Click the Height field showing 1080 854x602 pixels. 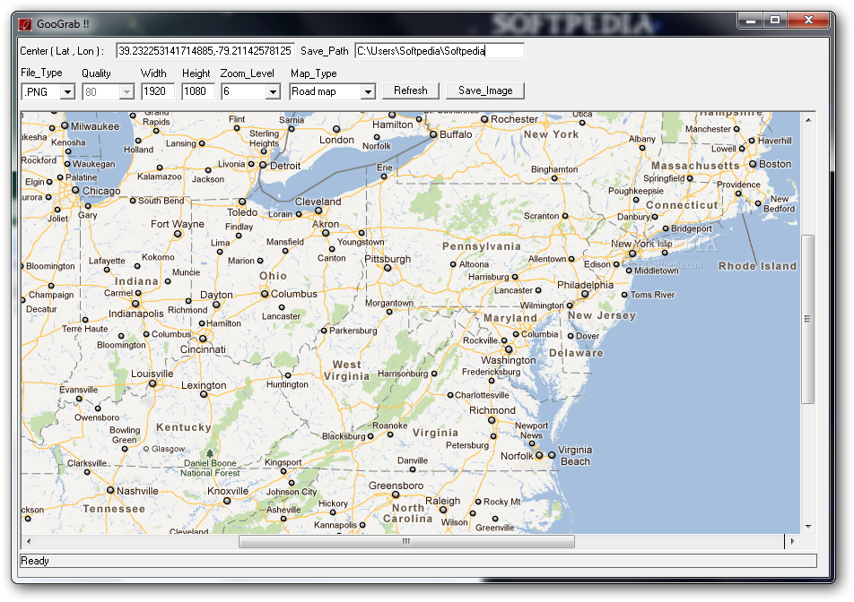tap(197, 91)
